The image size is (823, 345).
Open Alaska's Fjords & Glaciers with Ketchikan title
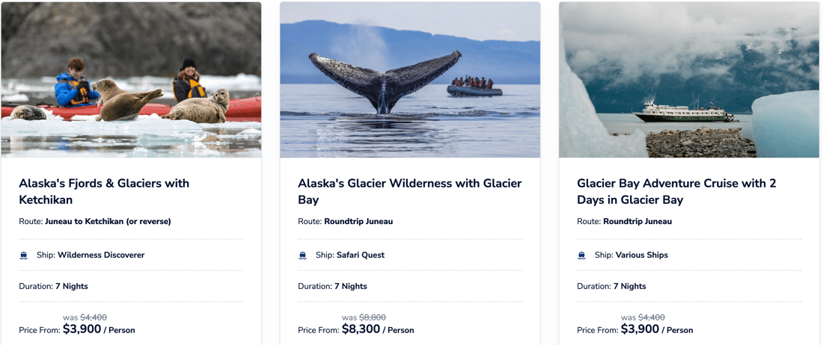point(104,191)
